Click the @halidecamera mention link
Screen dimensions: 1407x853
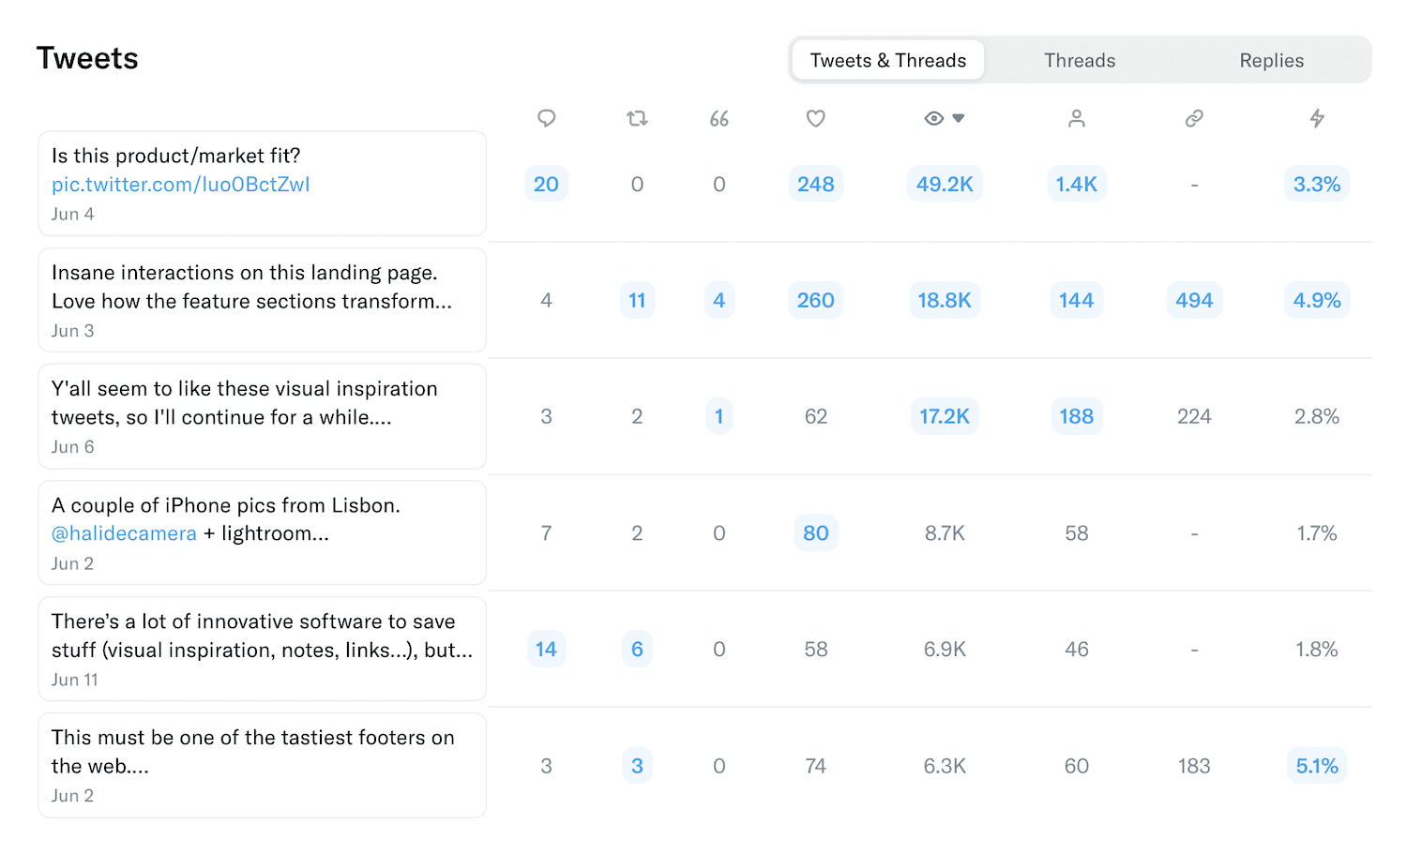124,533
